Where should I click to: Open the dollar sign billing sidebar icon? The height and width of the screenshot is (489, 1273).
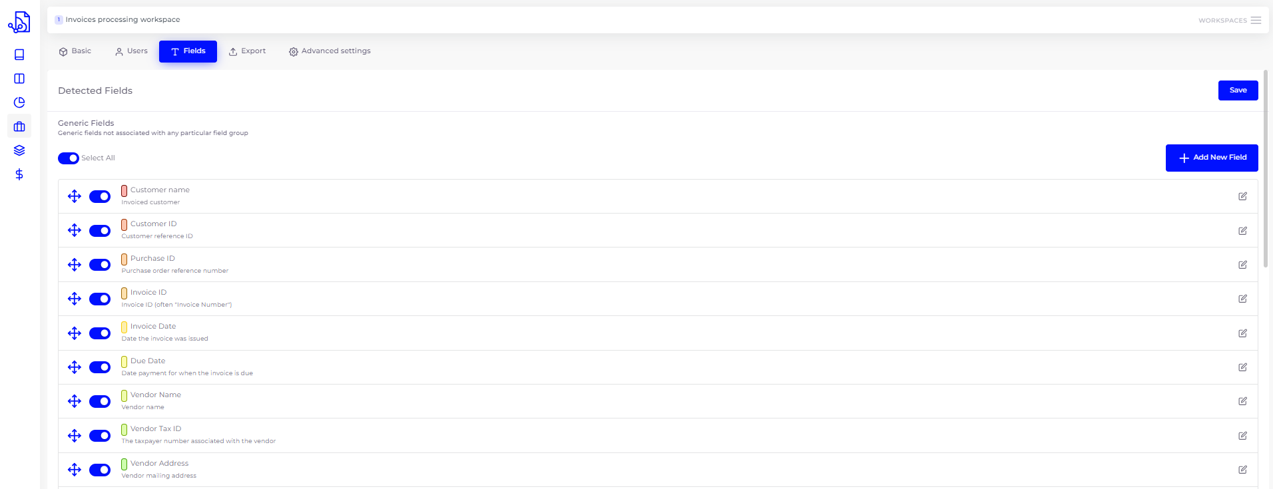pyautogui.click(x=19, y=174)
